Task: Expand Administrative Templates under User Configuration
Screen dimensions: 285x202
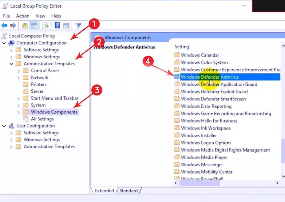Action: pos(11,147)
